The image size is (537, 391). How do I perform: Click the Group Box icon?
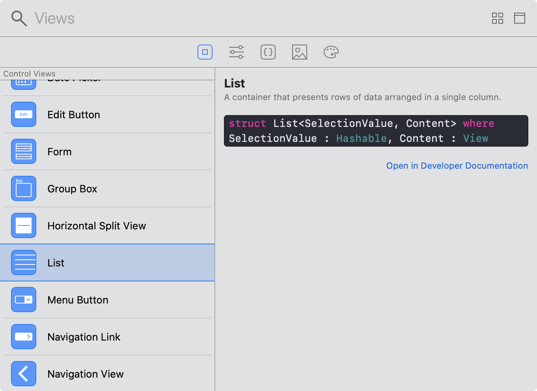click(x=24, y=189)
